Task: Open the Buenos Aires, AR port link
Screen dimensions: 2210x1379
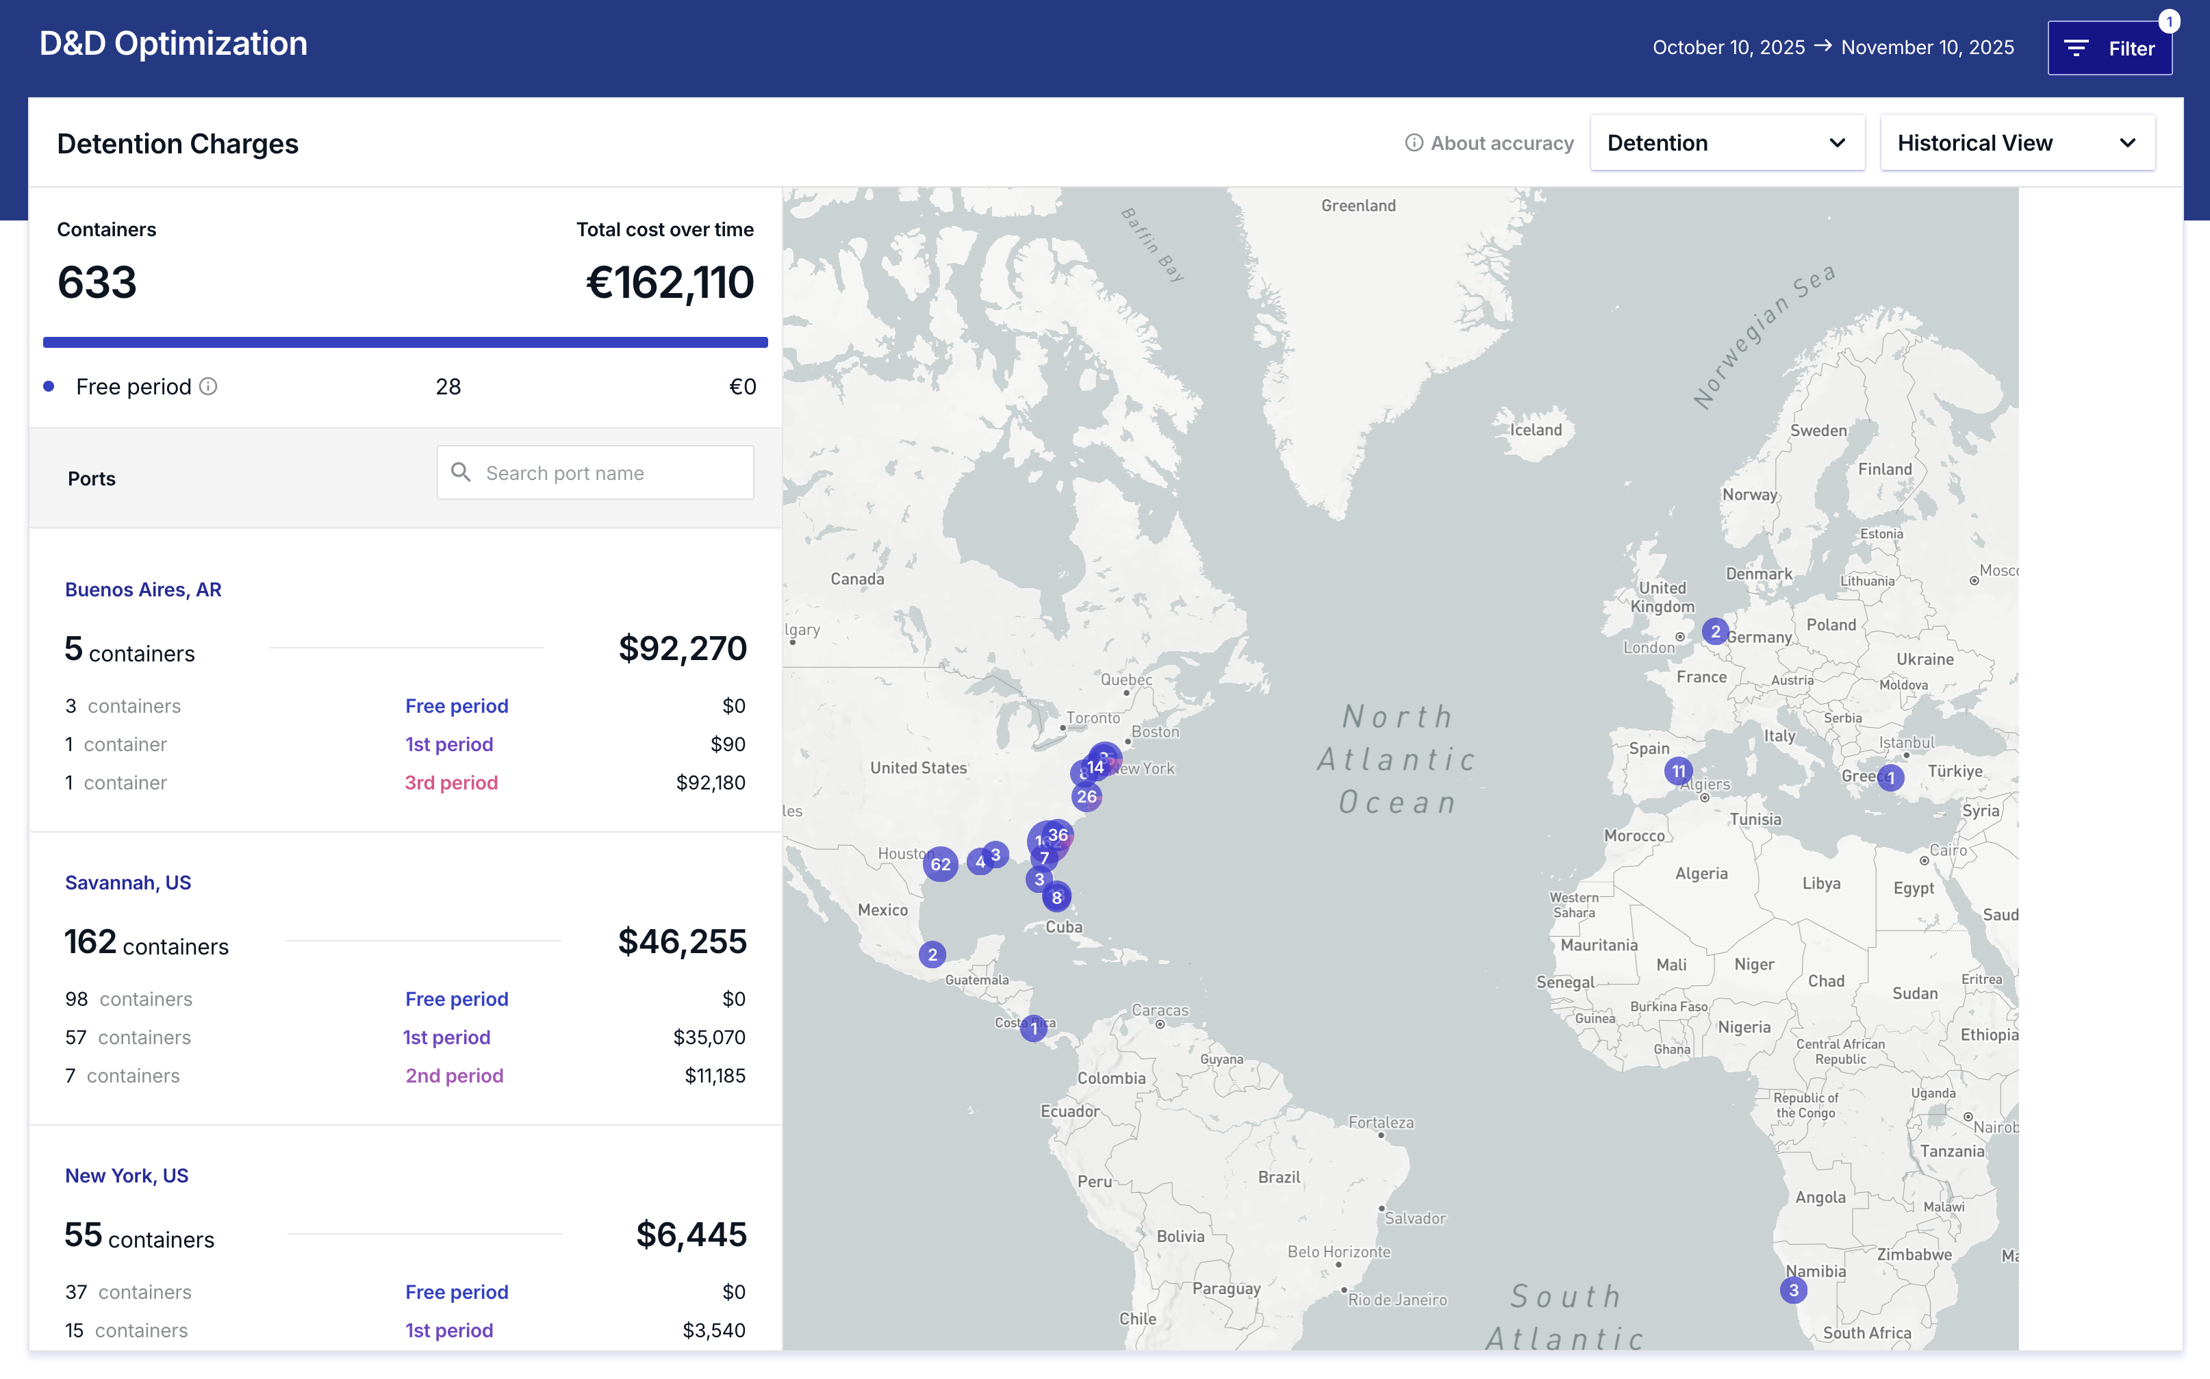Action: click(142, 589)
